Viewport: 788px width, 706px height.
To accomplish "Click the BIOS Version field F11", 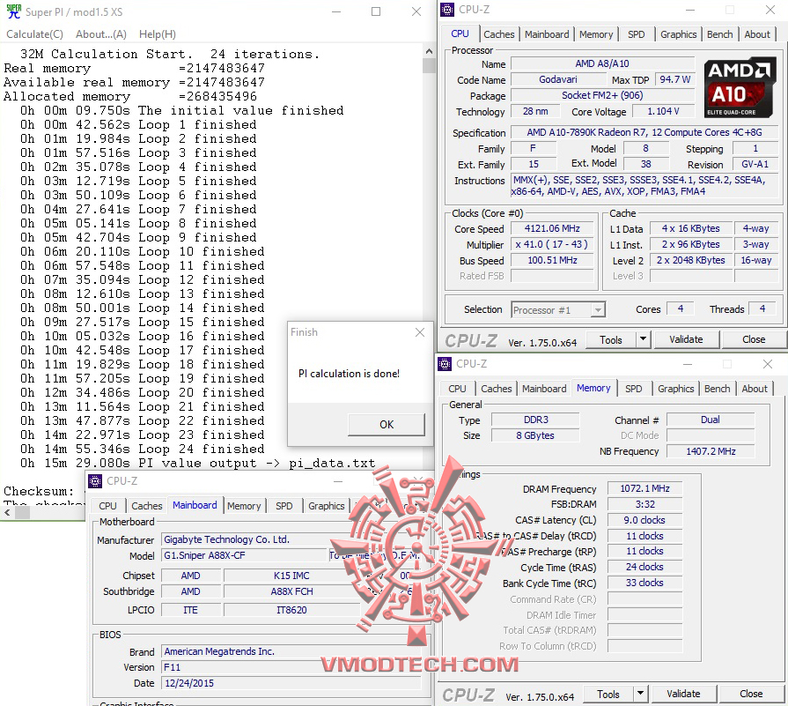I will point(291,667).
